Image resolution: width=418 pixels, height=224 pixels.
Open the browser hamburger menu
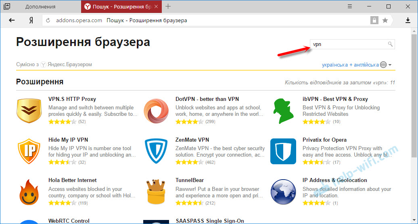click(350, 6)
